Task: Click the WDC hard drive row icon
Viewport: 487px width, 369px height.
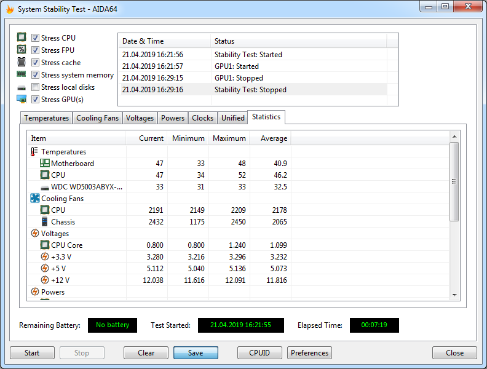Action: tap(45, 188)
